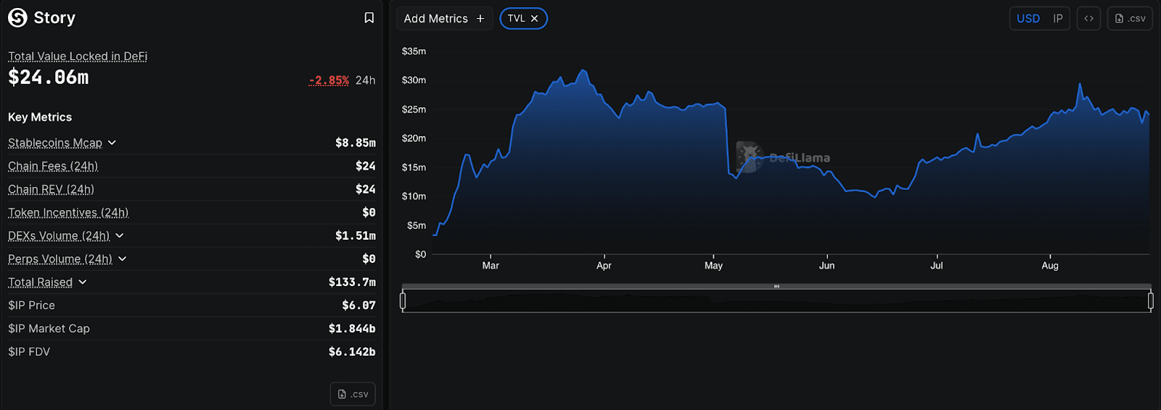Image resolution: width=1161 pixels, height=410 pixels.
Task: Download chart data as .csv
Action: [1130, 19]
